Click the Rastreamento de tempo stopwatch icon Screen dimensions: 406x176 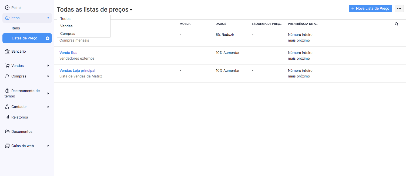click(x=7, y=91)
